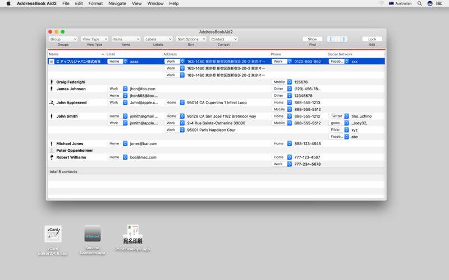Open the Help menu

[174, 3]
